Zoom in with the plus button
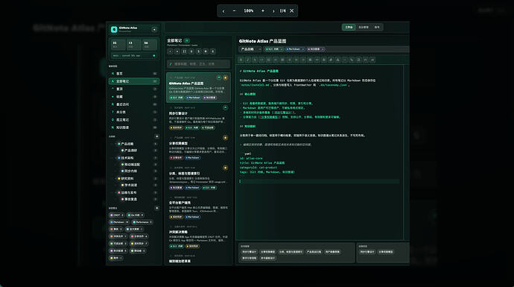The width and height of the screenshot is (514, 287). pos(262,11)
